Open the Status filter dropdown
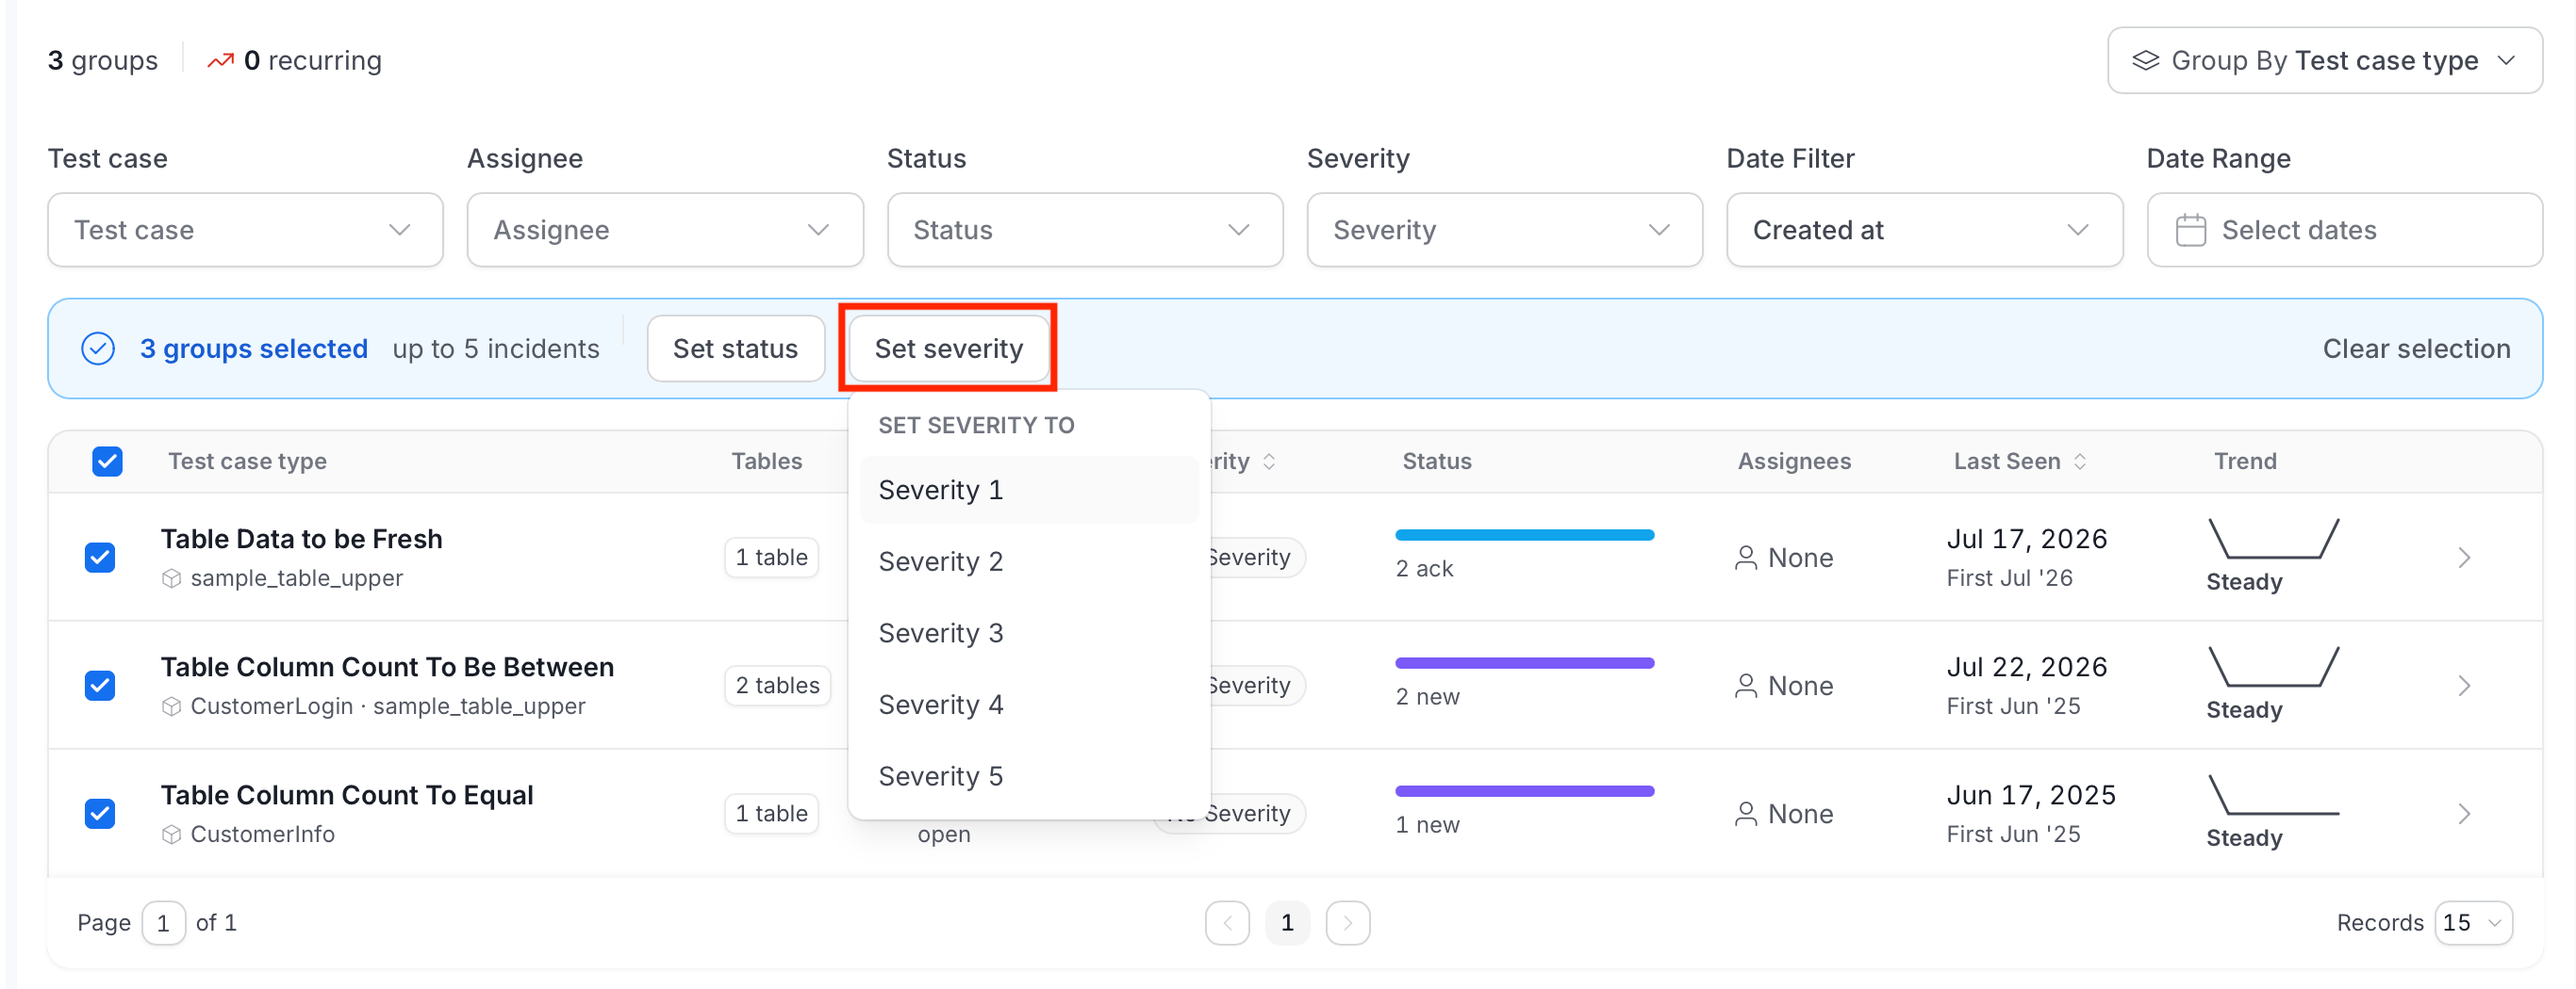Image resolution: width=2576 pixels, height=989 pixels. coord(1085,230)
